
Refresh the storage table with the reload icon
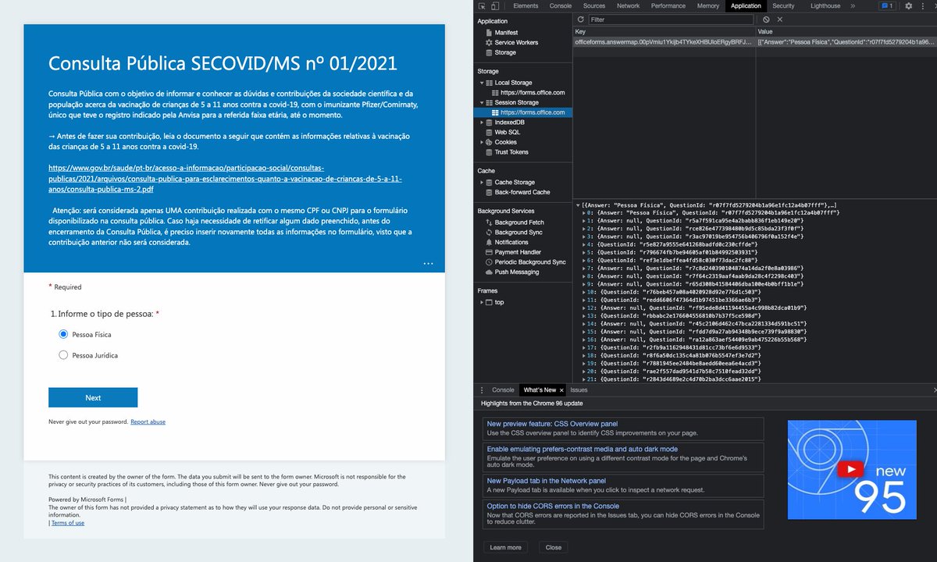(x=580, y=20)
